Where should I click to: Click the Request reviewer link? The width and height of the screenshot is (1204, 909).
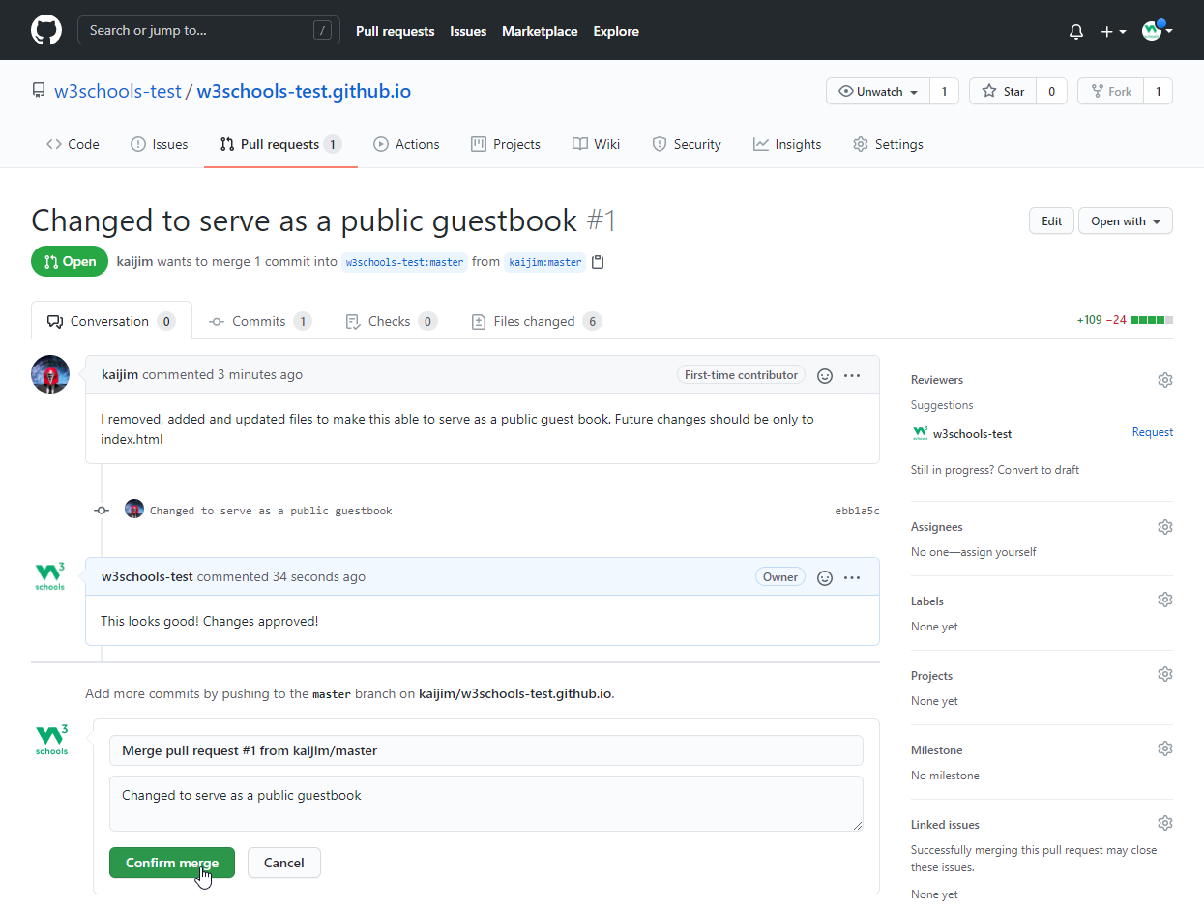[x=1152, y=432]
